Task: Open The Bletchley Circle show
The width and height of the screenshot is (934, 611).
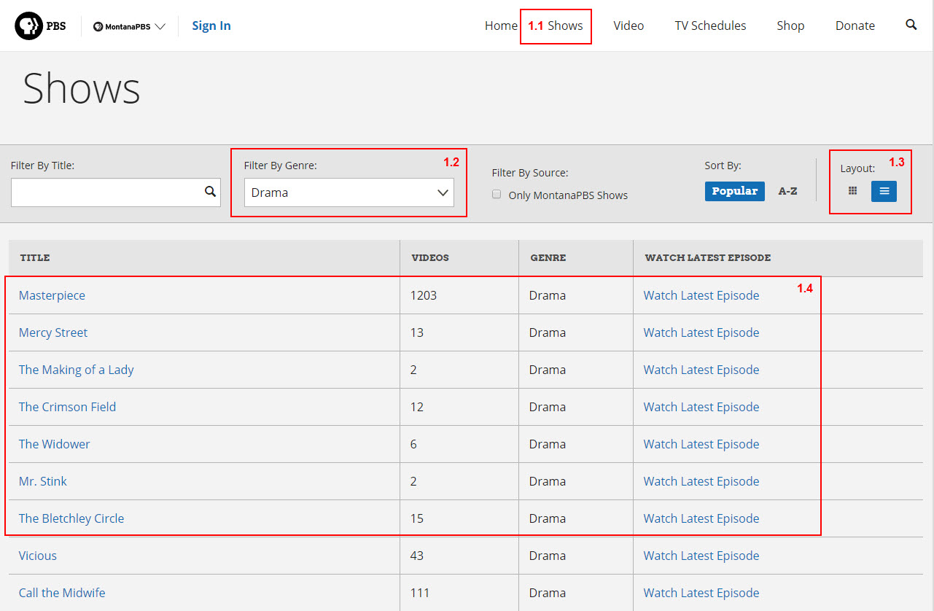Action: point(71,518)
